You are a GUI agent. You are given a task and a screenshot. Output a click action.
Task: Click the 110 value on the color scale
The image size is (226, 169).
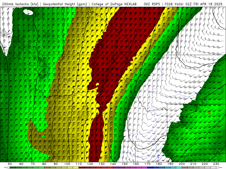79,164
